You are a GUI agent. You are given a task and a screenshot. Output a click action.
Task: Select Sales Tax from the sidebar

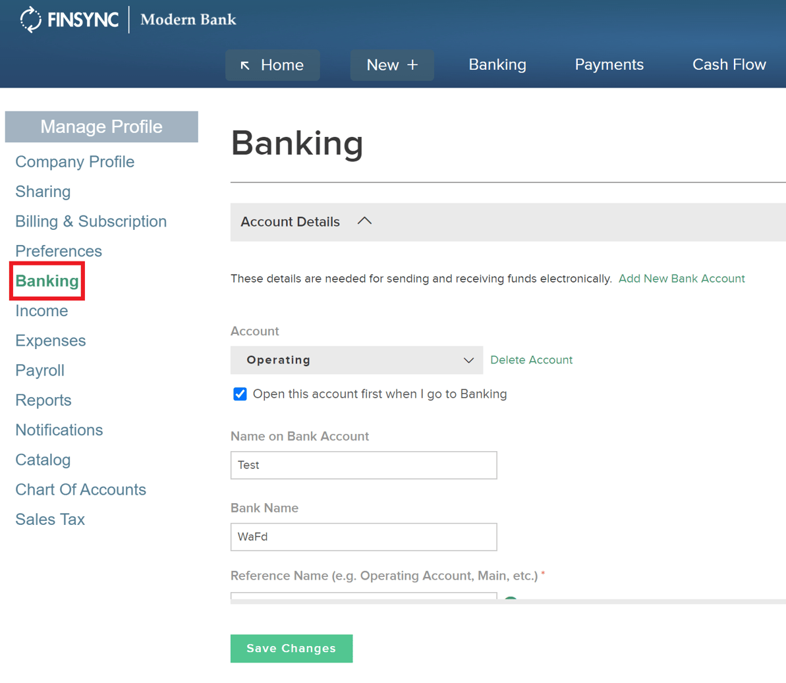pos(49,519)
